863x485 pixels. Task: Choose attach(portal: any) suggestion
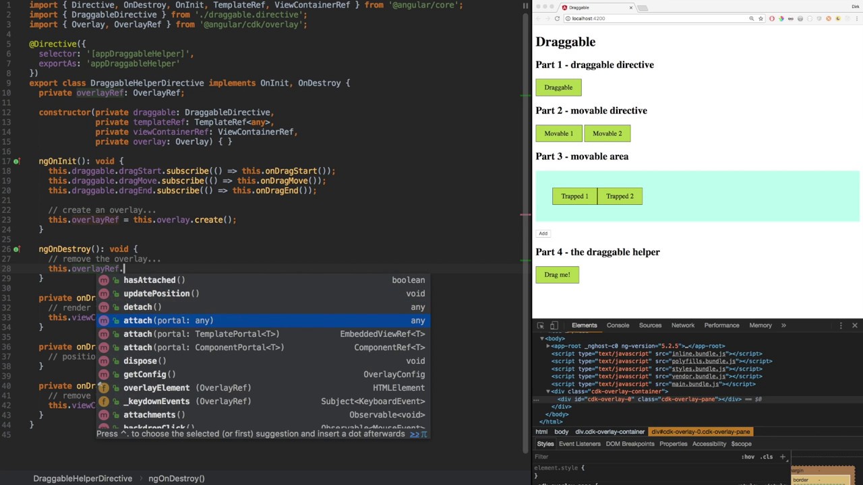click(x=262, y=321)
